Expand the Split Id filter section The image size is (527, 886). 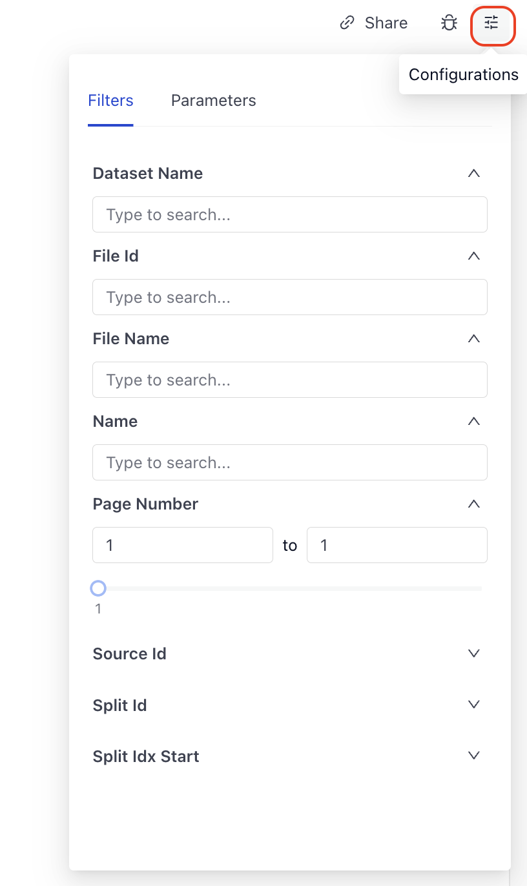[x=473, y=705]
